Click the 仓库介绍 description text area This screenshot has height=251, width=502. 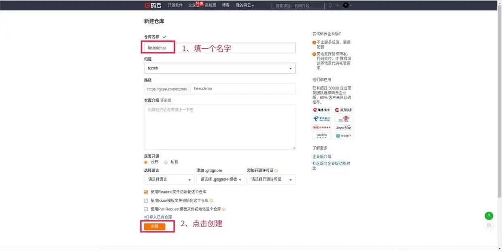pyautogui.click(x=220, y=127)
